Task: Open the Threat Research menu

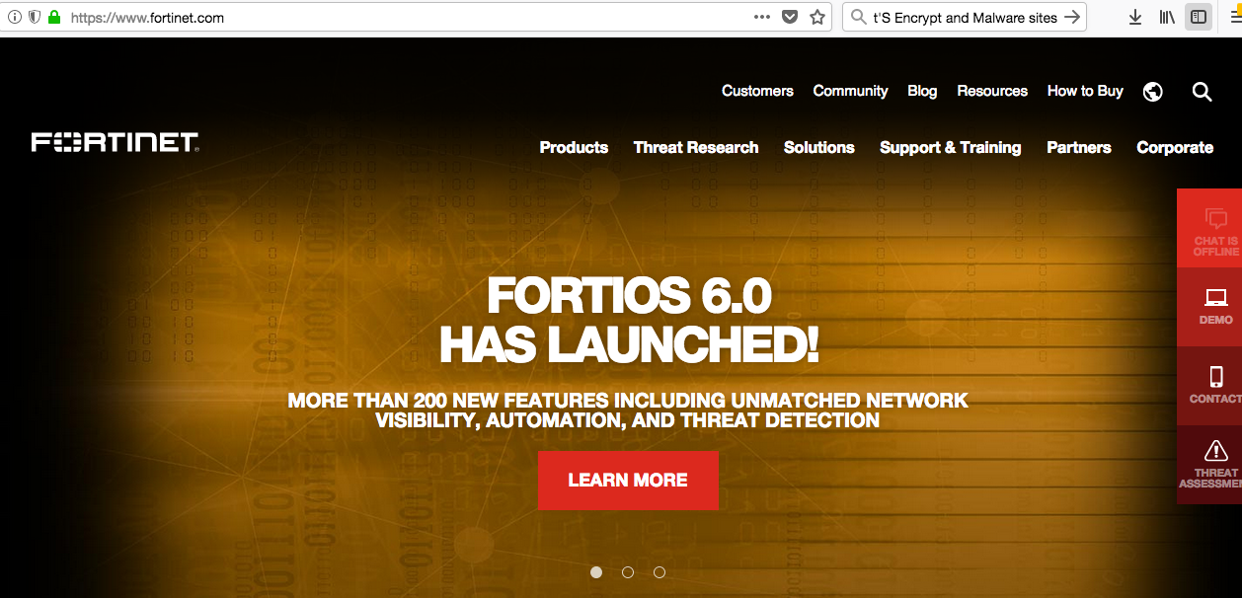Action: point(696,147)
